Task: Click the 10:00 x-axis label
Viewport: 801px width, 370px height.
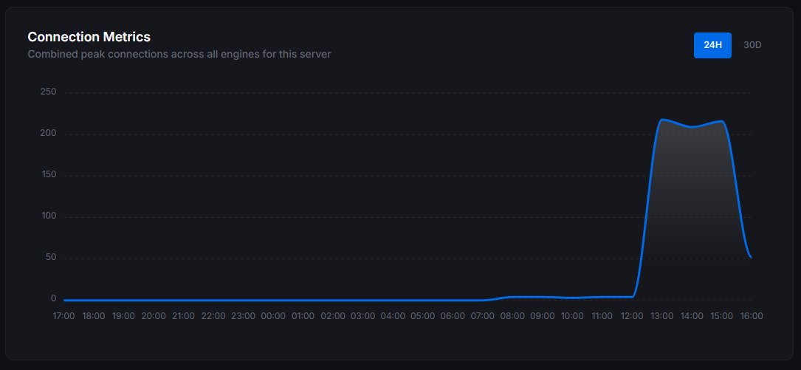Action: 572,316
